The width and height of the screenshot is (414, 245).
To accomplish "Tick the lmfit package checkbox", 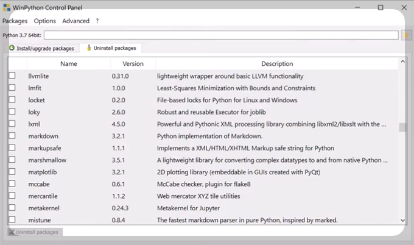I will (x=12, y=88).
